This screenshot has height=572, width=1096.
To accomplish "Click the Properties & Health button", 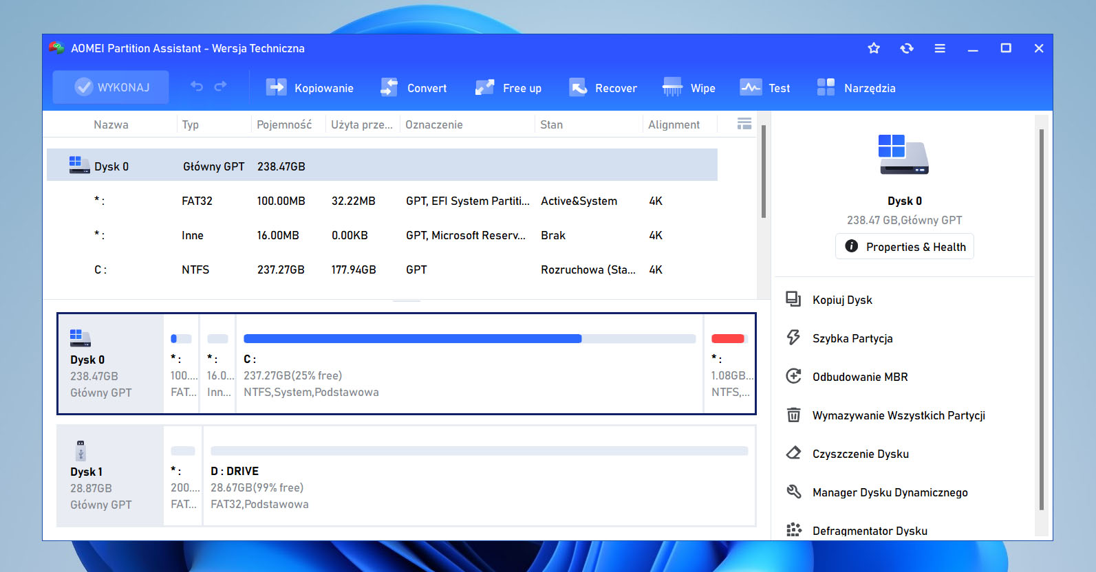I will tap(905, 246).
